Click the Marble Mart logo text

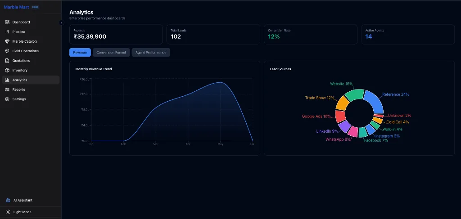click(x=17, y=7)
